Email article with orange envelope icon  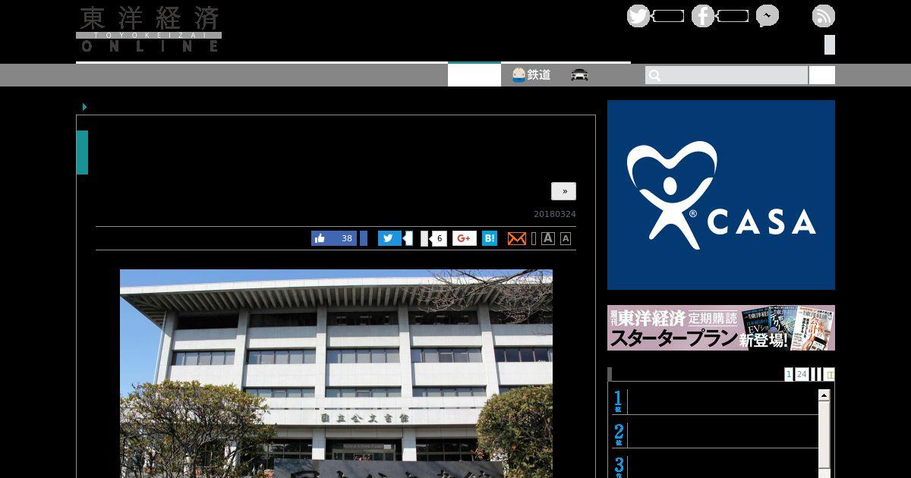tap(516, 238)
